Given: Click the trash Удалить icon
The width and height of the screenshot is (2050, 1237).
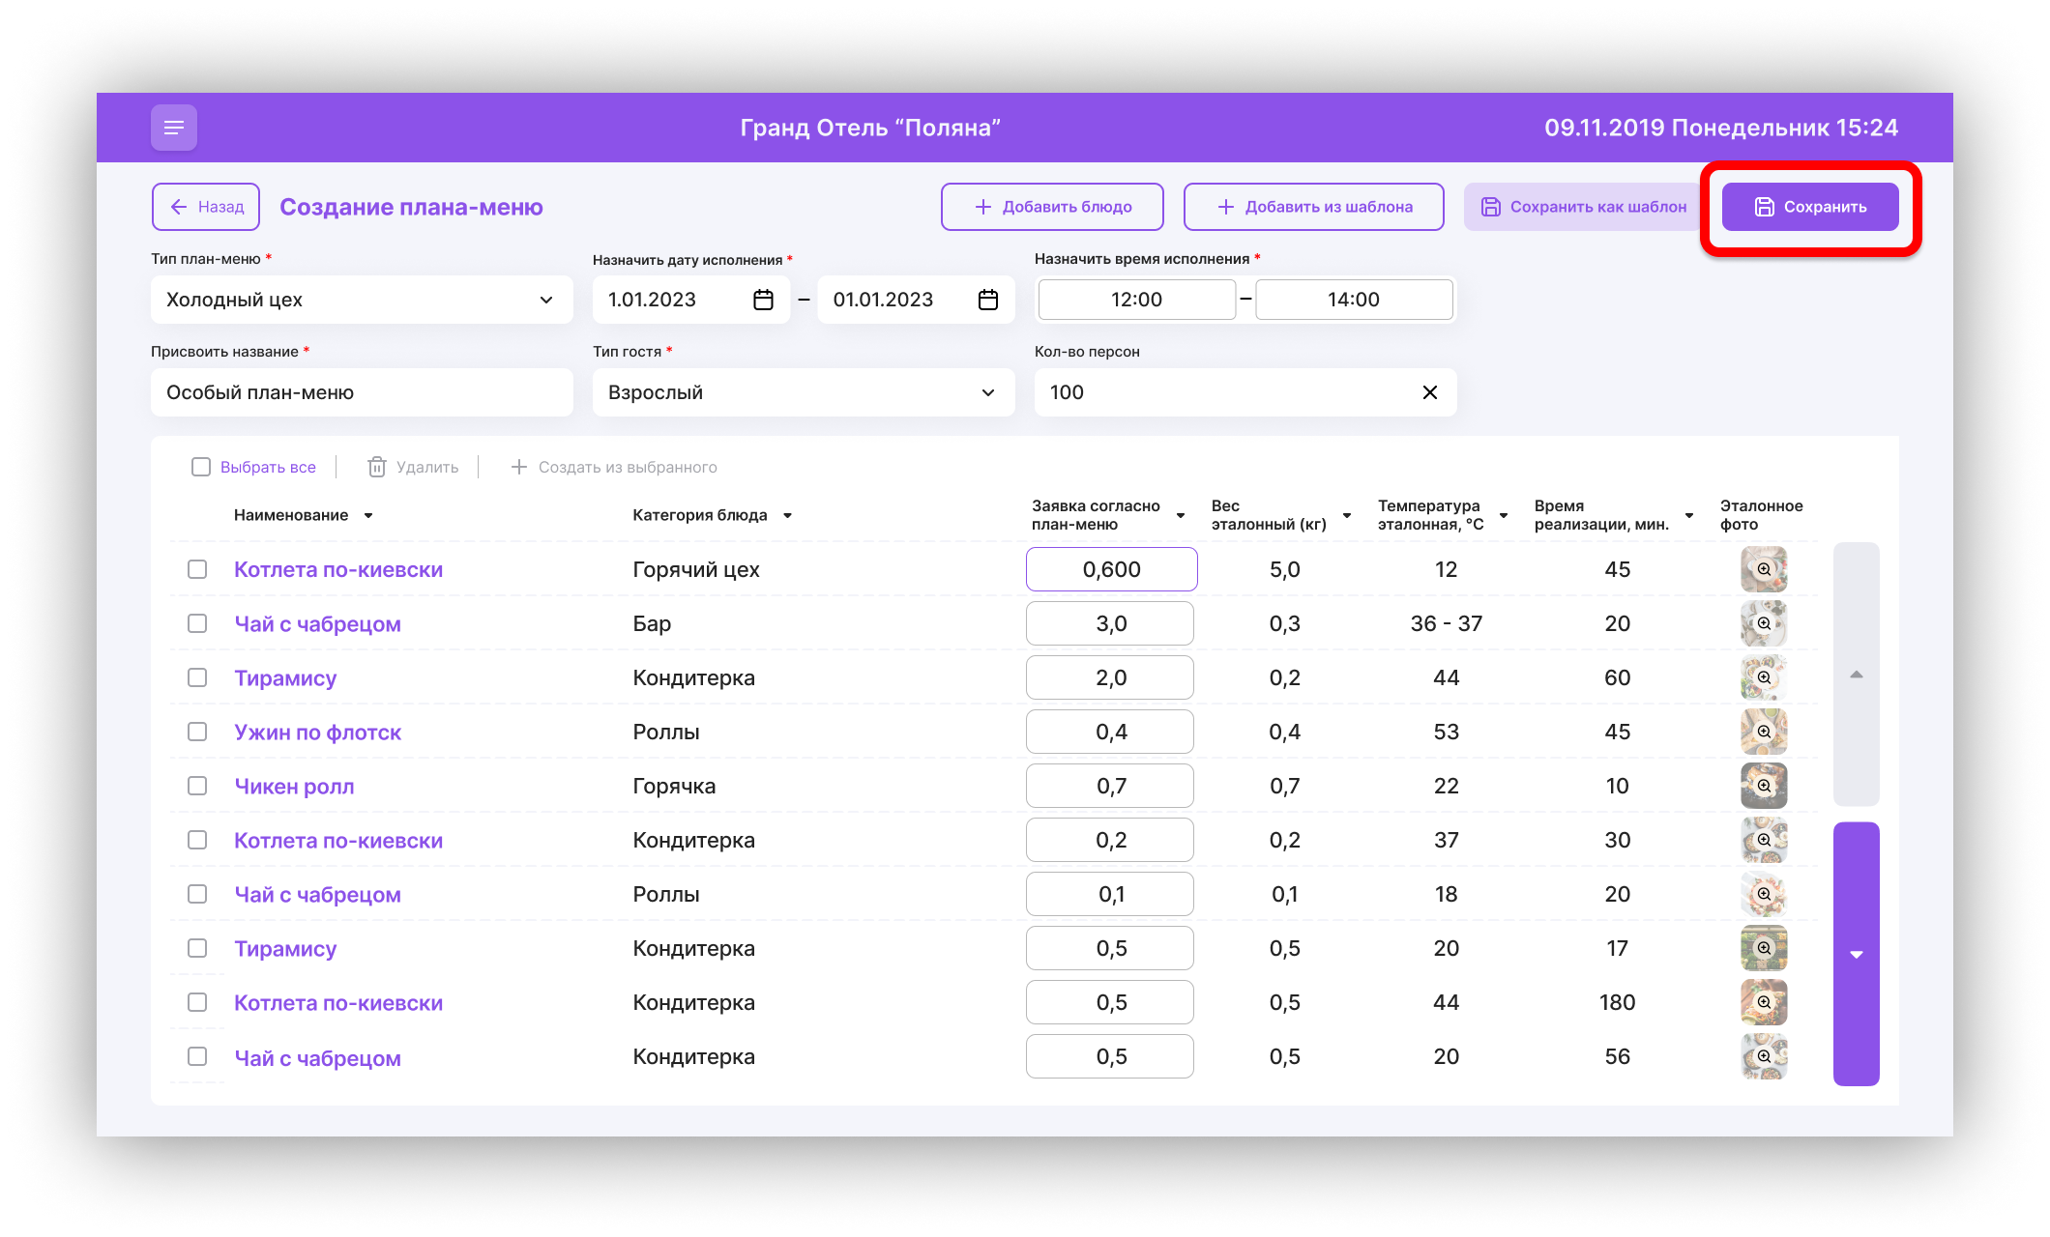Looking at the screenshot, I should 377,467.
